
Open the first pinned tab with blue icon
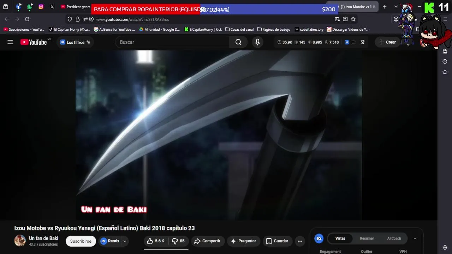[x=18, y=7]
